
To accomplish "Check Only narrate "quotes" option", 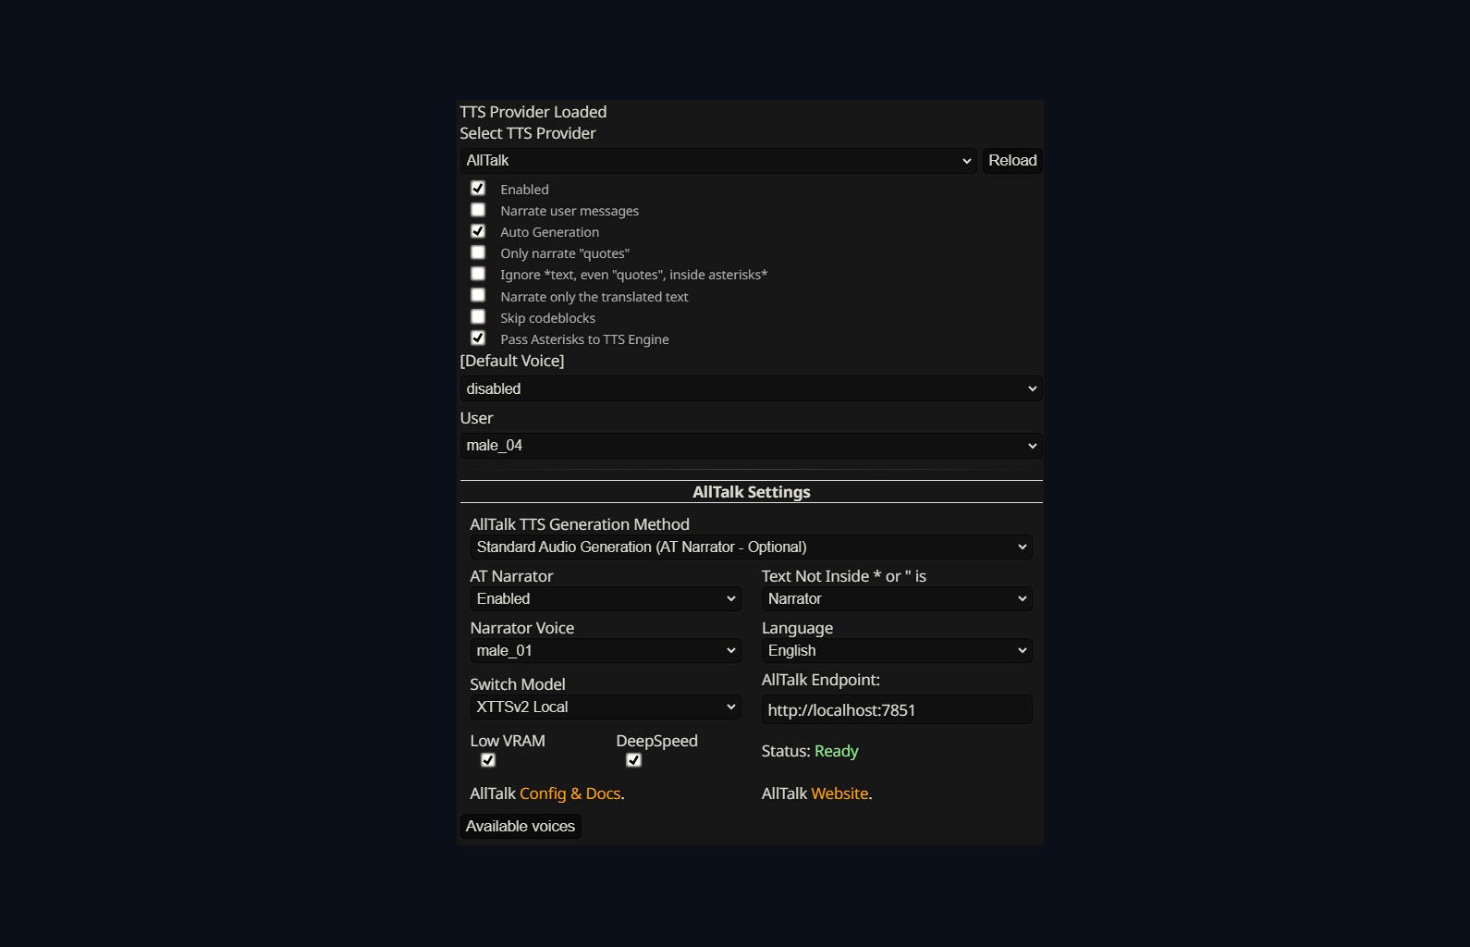I will [x=478, y=252].
